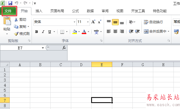
Task: Go to the 数据 ribbon tab
Action: 90,11
